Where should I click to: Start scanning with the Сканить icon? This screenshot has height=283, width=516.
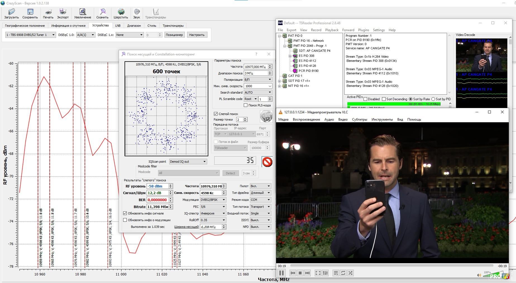point(102,12)
